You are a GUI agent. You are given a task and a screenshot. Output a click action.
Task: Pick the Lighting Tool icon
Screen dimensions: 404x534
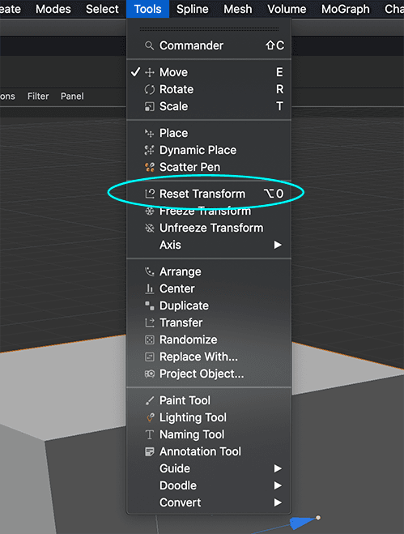(150, 417)
